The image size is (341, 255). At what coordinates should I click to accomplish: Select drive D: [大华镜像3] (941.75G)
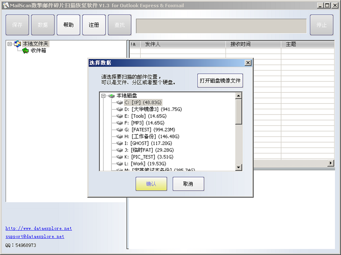click(x=153, y=109)
